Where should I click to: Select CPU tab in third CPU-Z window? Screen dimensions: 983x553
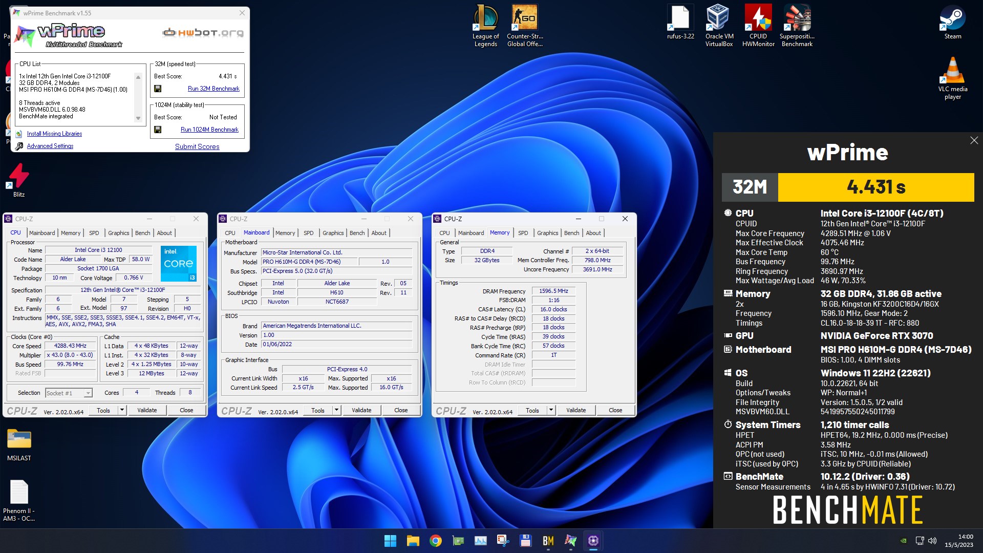click(444, 233)
